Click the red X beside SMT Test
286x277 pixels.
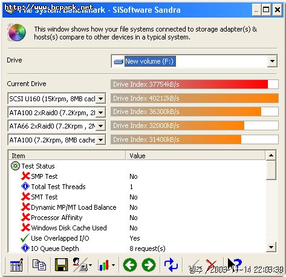click(25, 196)
